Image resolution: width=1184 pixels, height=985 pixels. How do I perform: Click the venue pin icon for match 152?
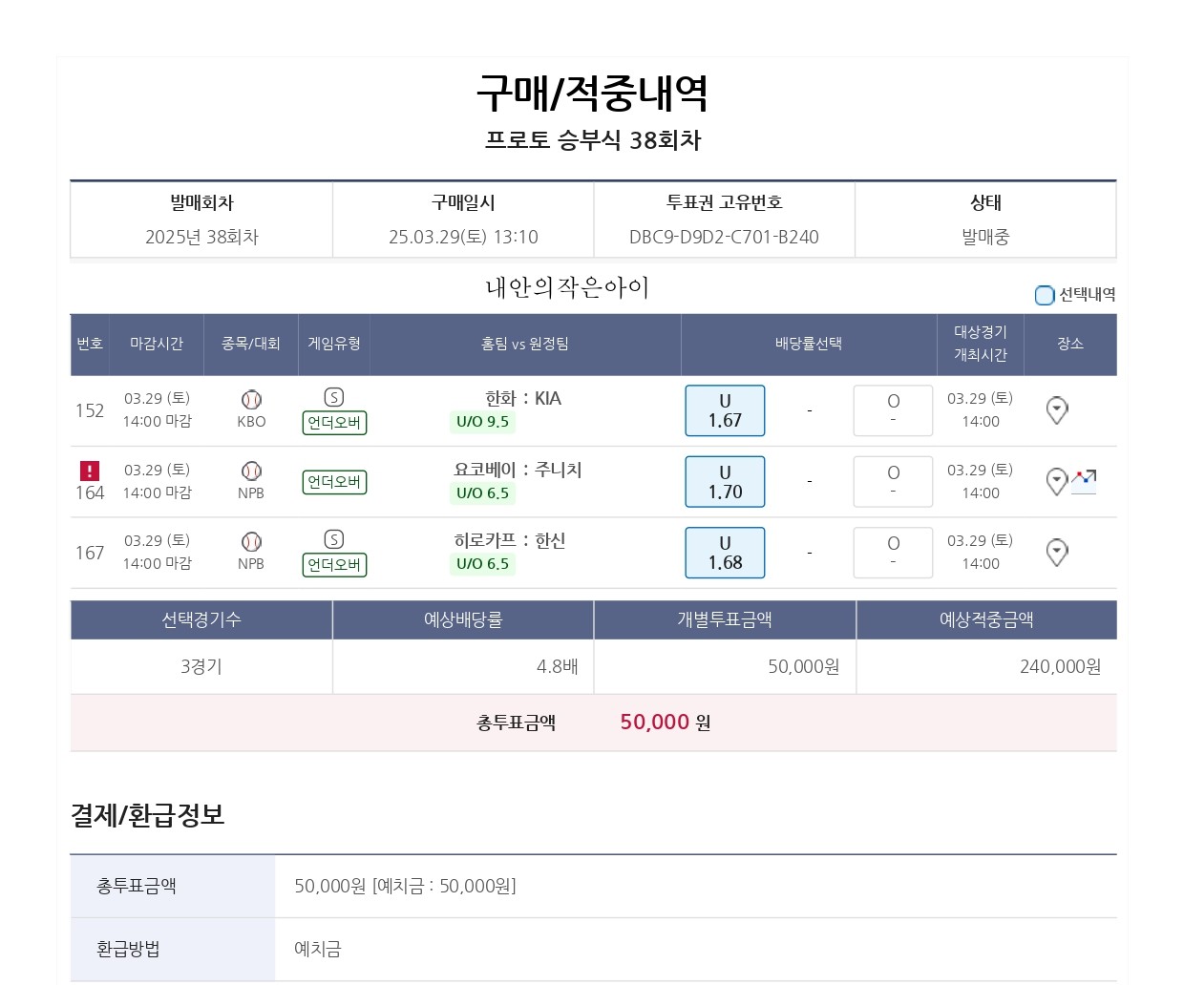[1057, 410]
